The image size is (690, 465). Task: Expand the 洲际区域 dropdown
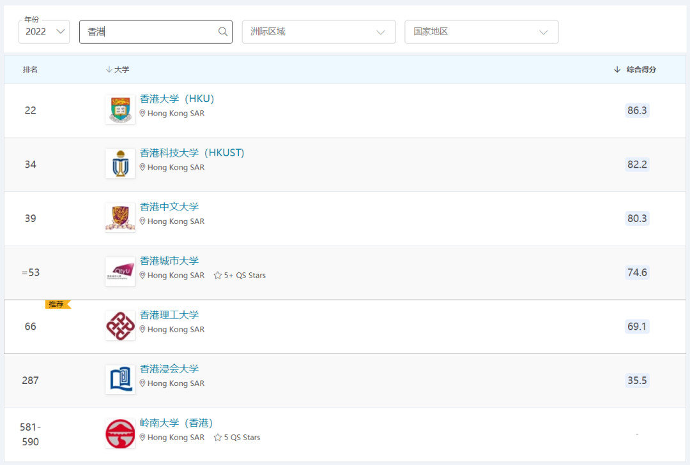point(319,32)
